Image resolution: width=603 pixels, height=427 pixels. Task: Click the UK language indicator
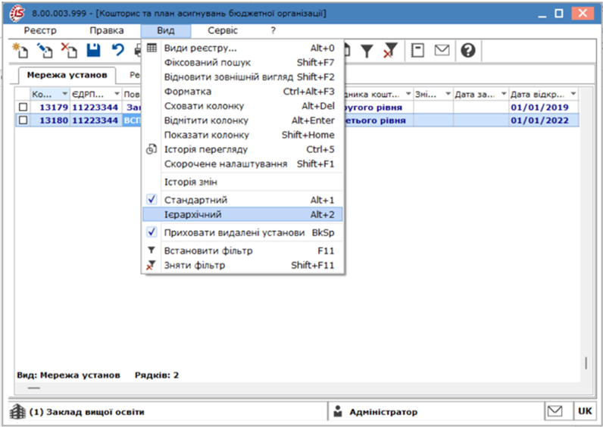(x=585, y=411)
